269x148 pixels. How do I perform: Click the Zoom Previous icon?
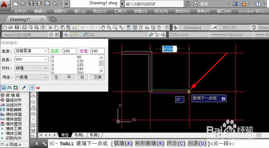(x=121, y=27)
